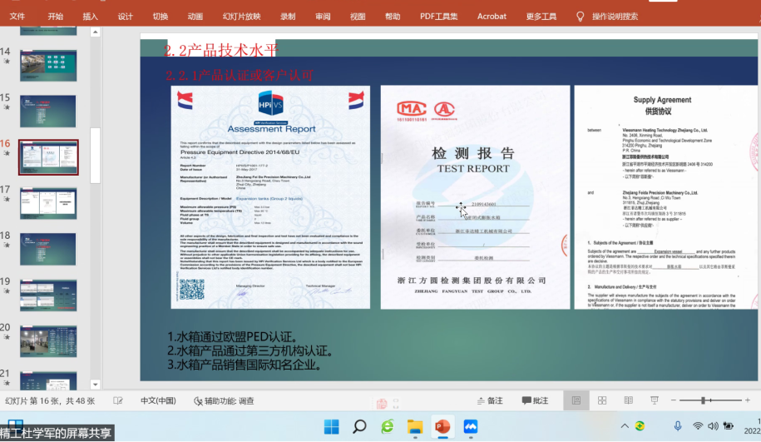Click the zoom in plus button

[x=748, y=400]
